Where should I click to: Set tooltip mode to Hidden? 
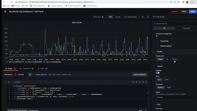click(175, 59)
